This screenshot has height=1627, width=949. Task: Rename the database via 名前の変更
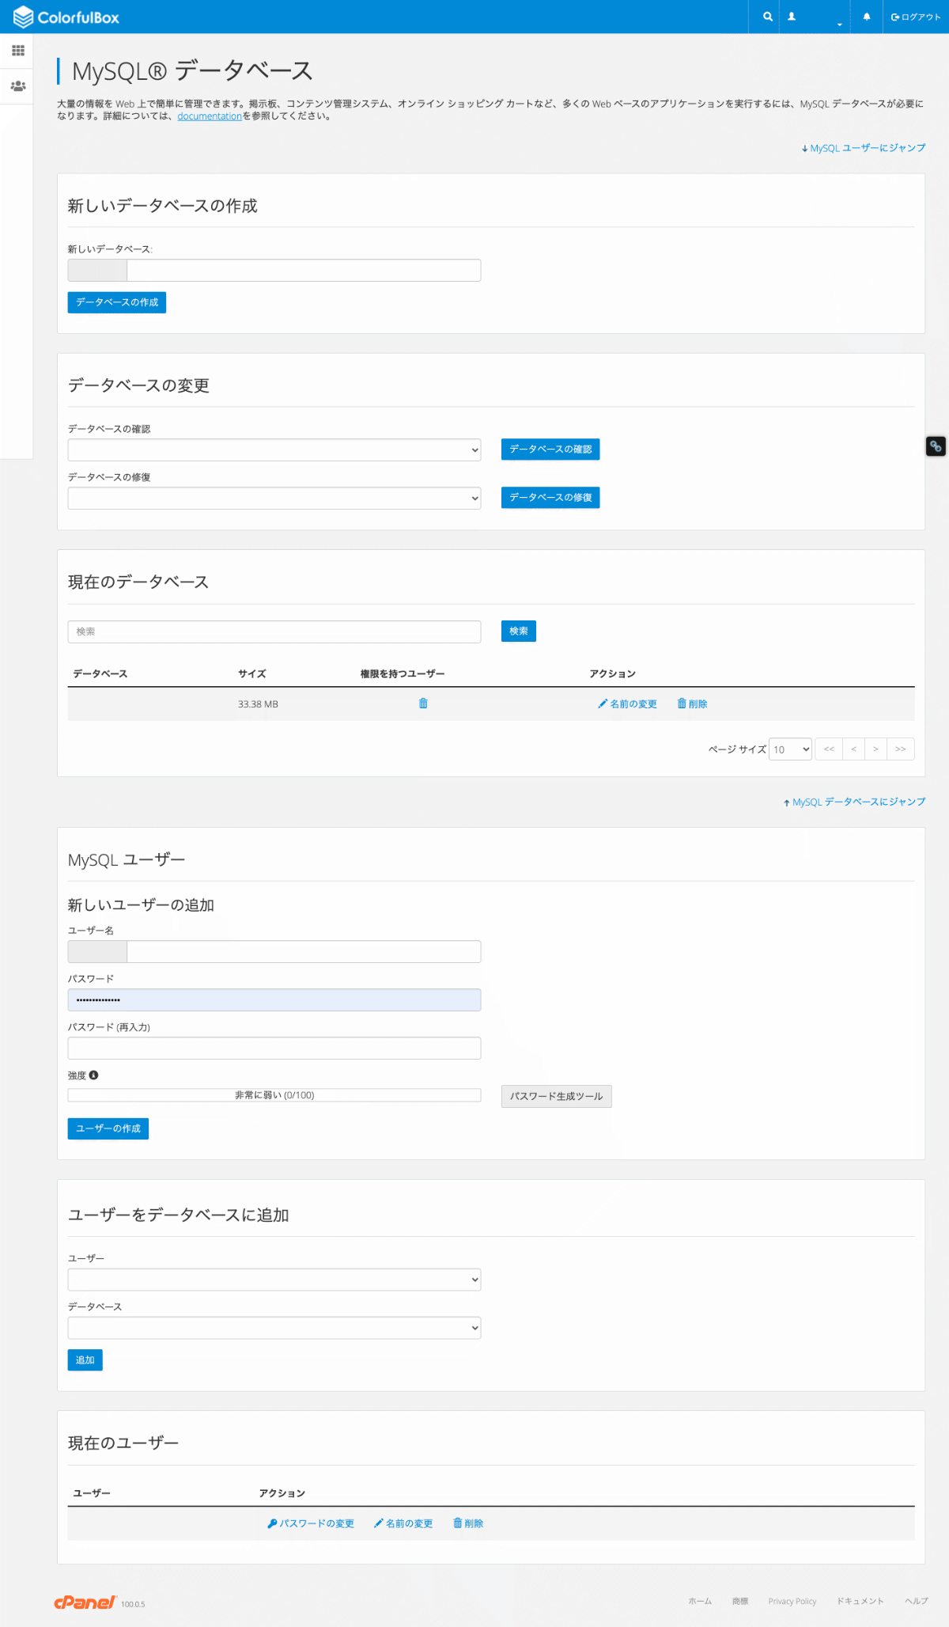click(628, 704)
